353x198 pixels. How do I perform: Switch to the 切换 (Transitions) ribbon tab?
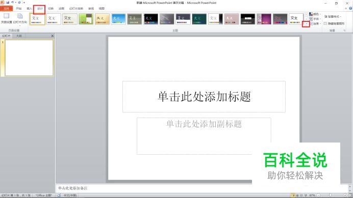tap(51, 9)
